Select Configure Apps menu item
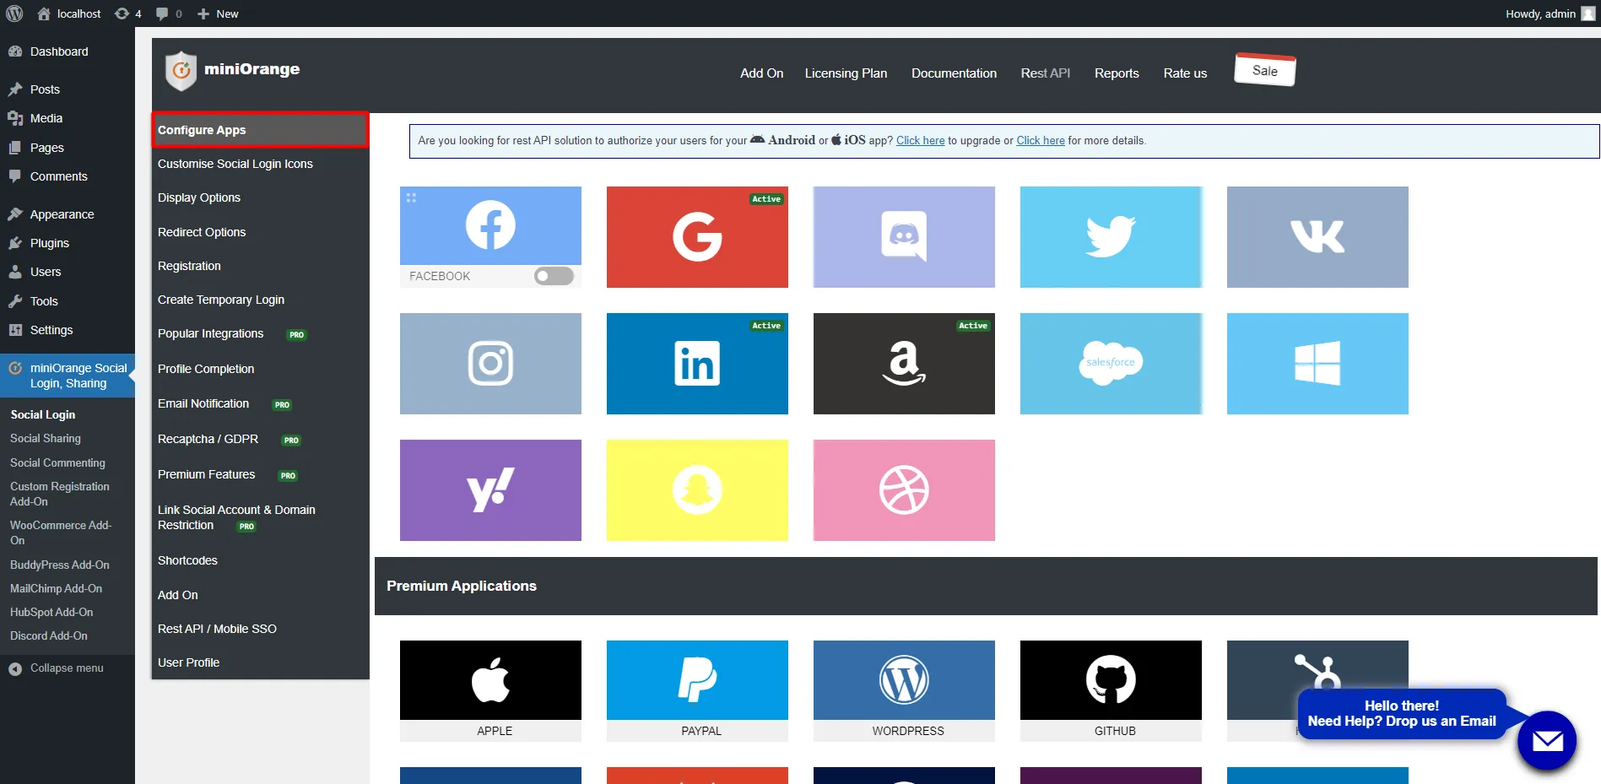 (x=260, y=130)
